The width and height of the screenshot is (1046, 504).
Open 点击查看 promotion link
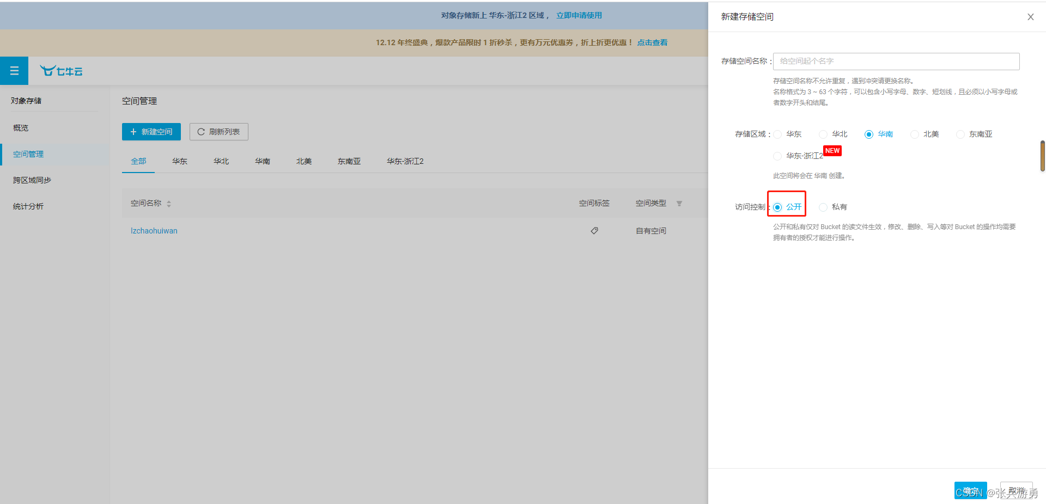point(652,42)
